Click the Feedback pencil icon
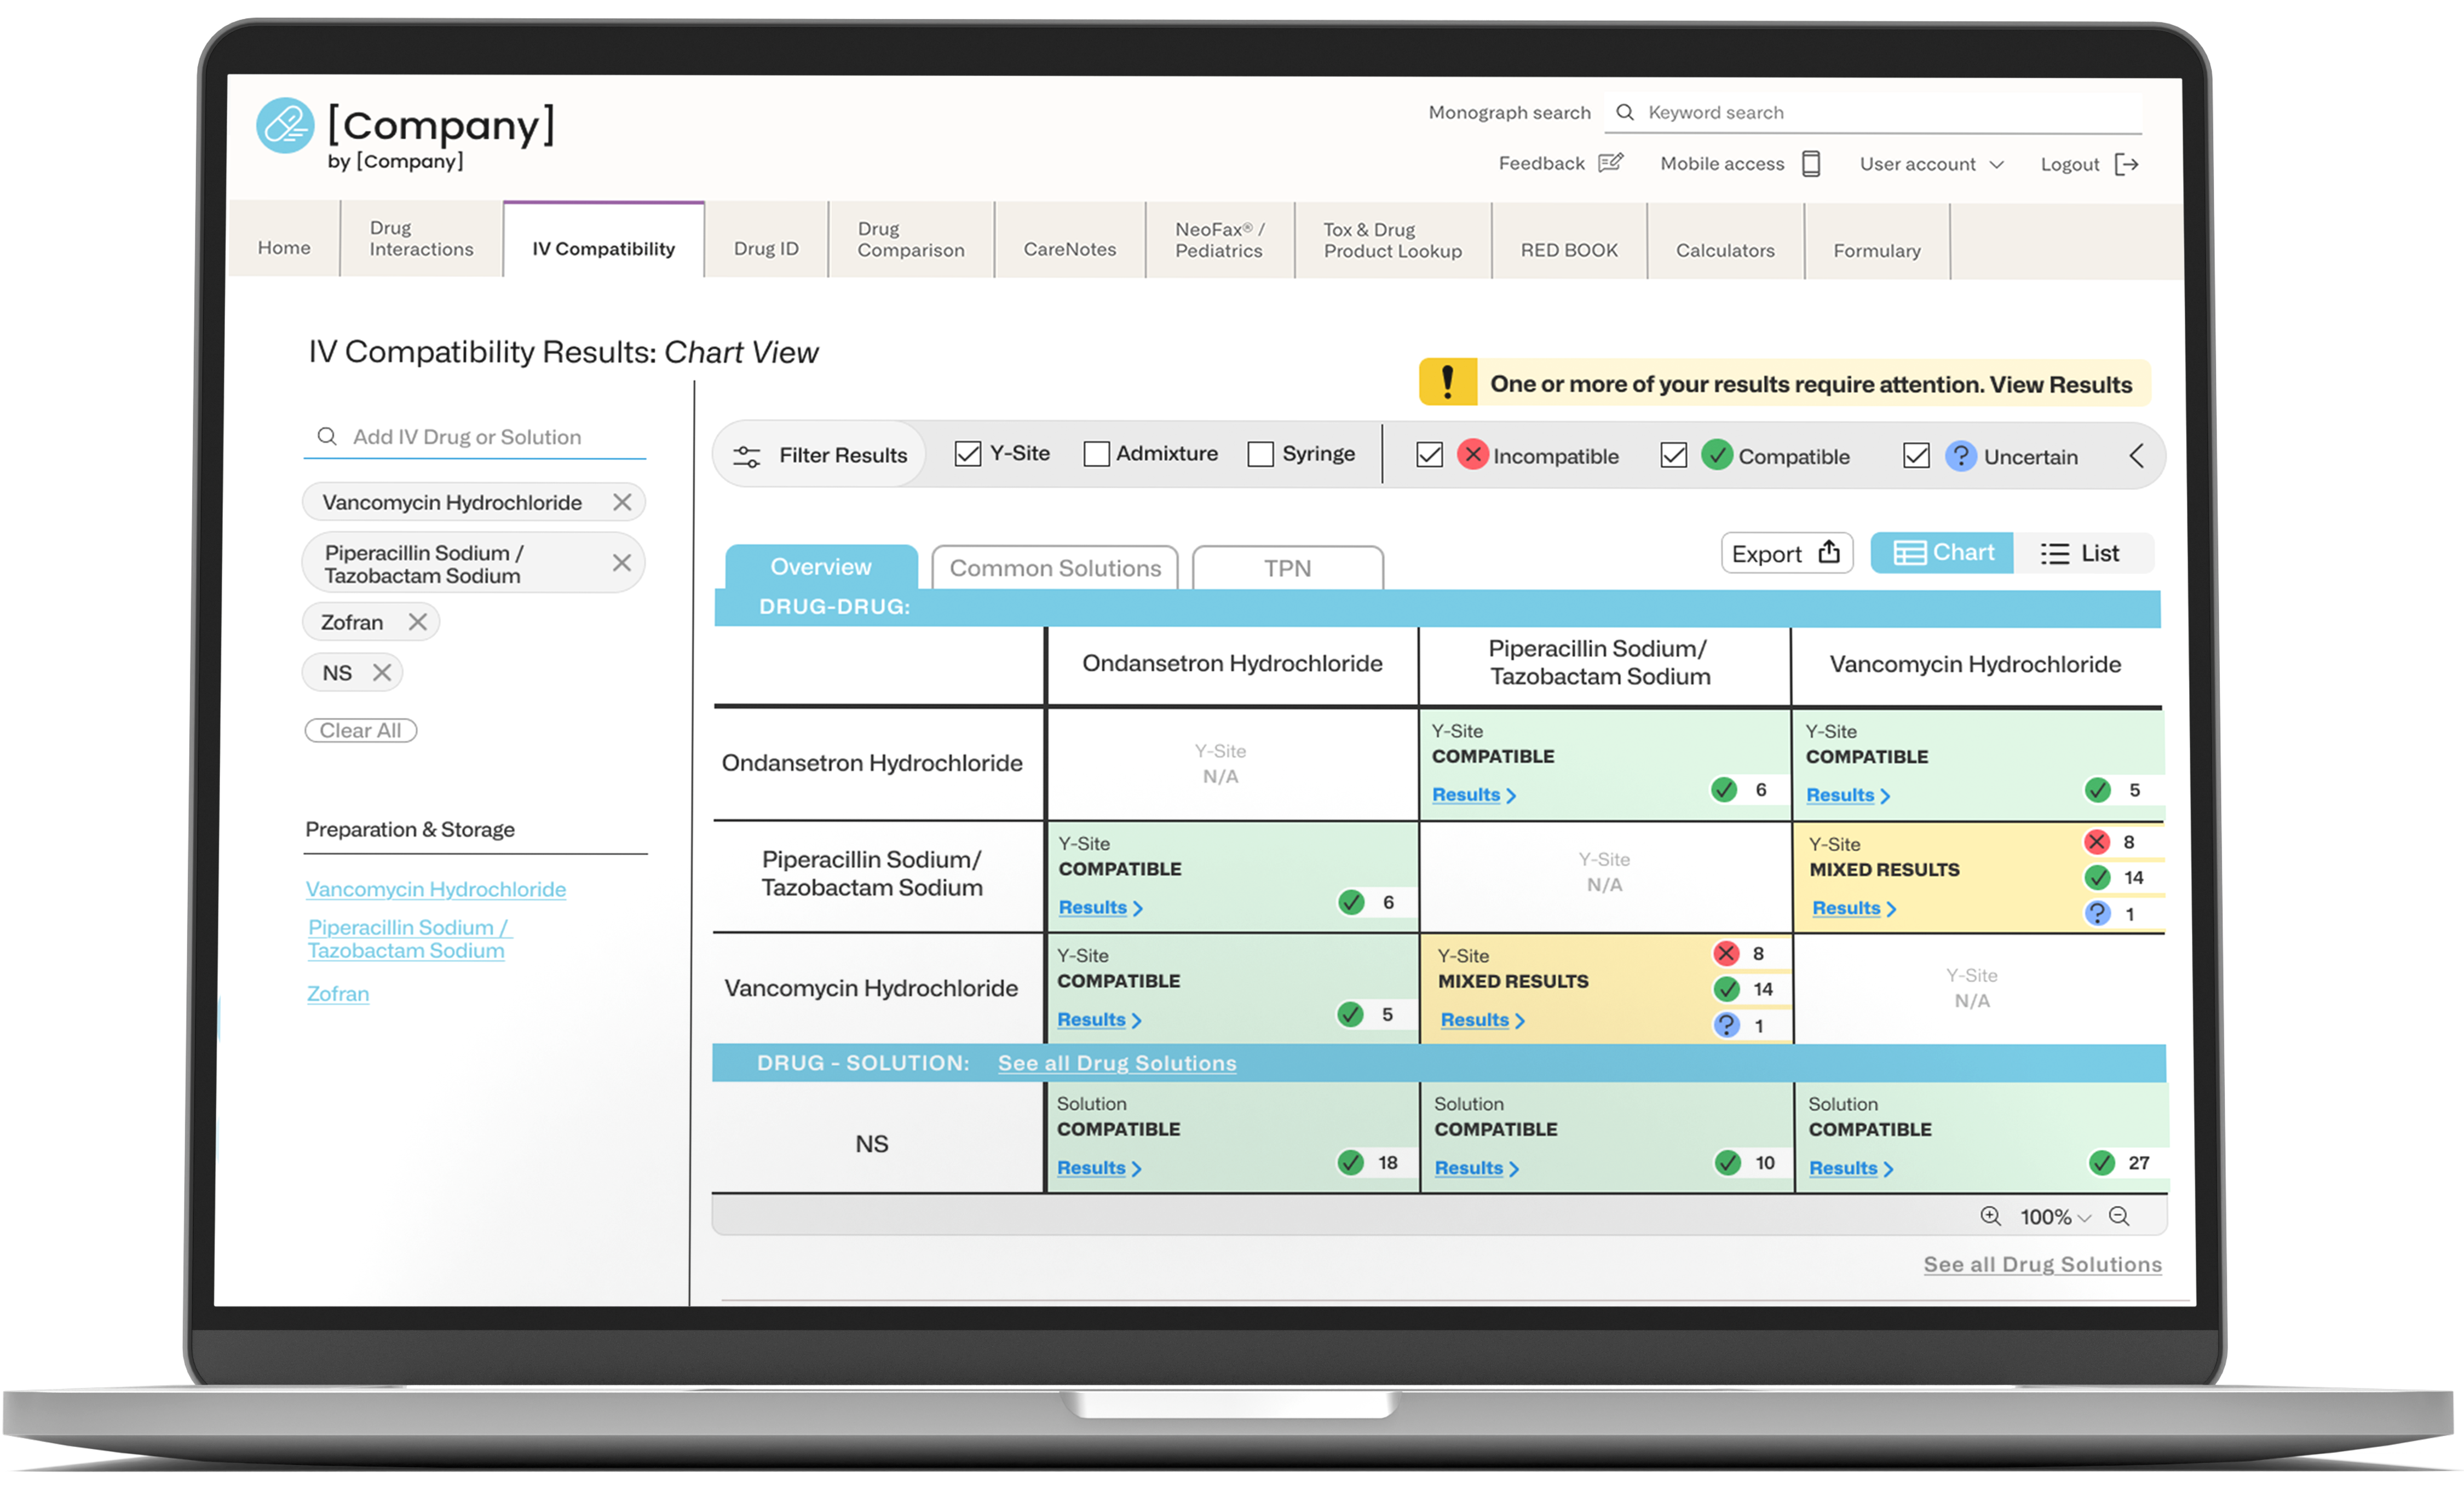Image resolution: width=2464 pixels, height=1504 pixels. (x=1610, y=163)
